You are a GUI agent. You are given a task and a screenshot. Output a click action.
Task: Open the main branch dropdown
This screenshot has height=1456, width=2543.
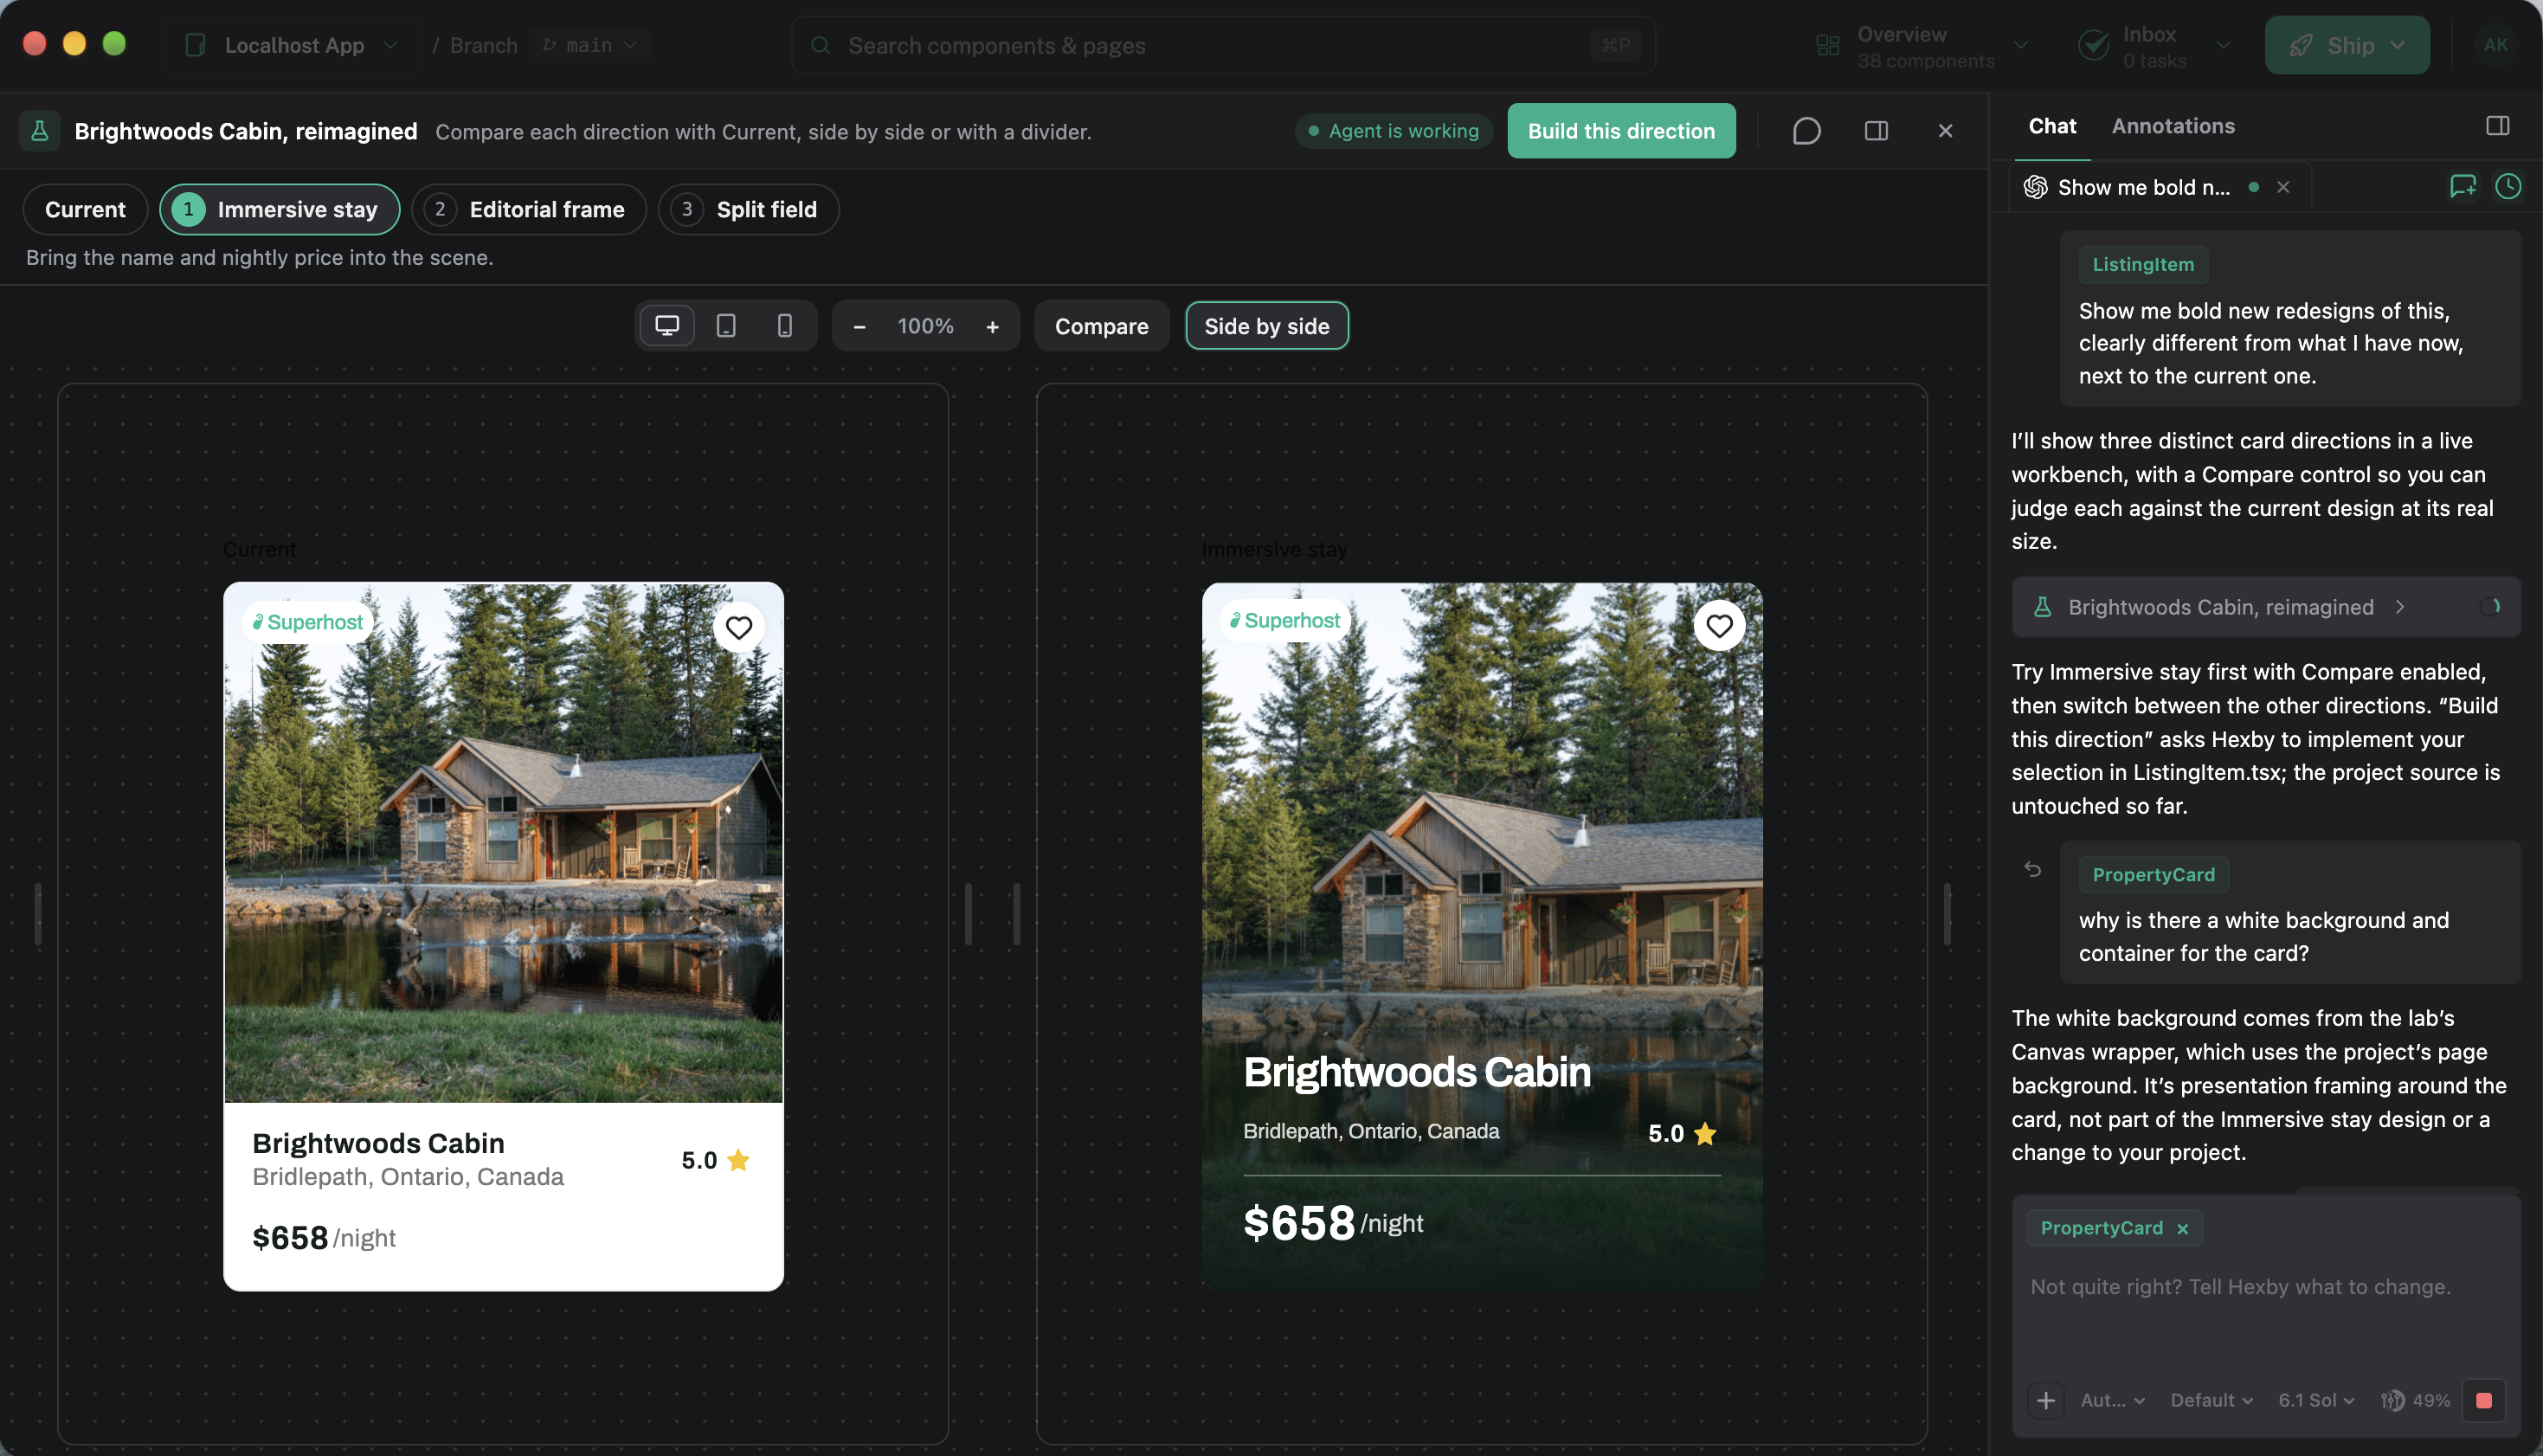[x=589, y=45]
